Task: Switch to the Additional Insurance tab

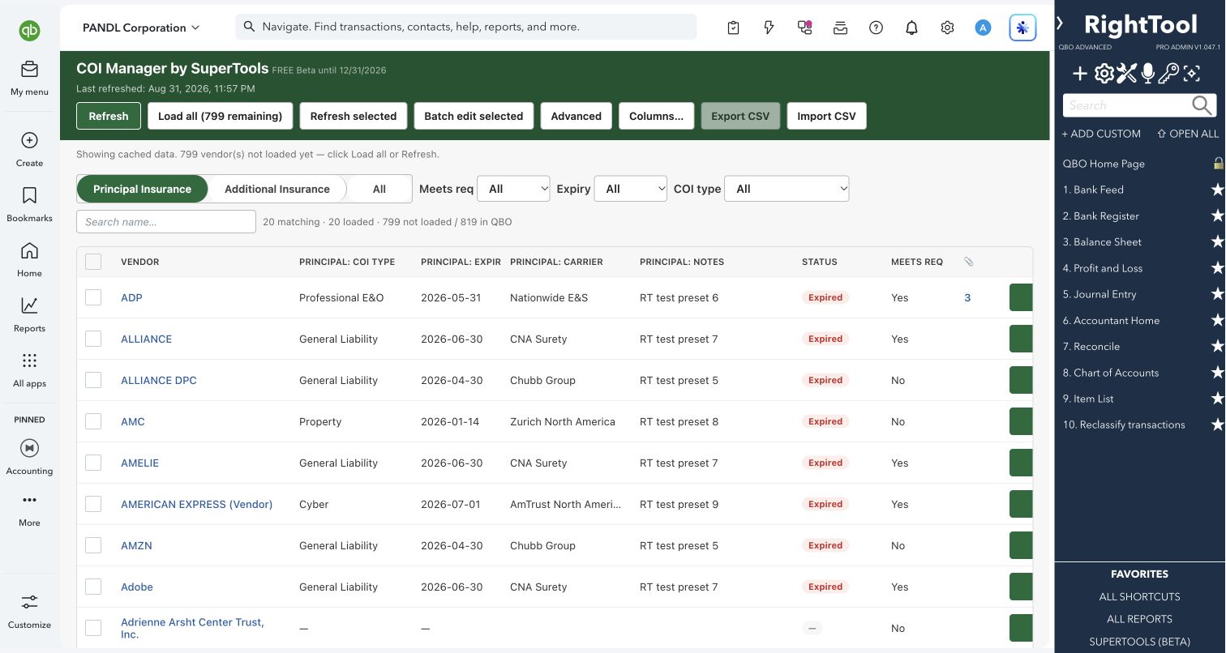Action: coord(277,189)
